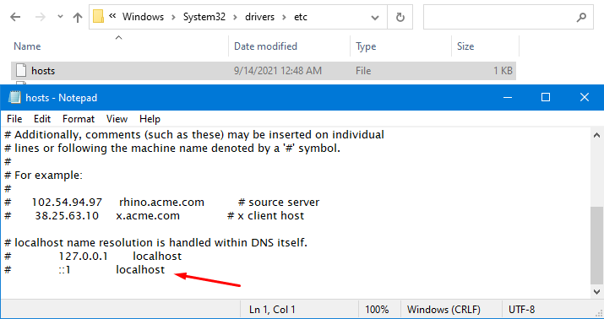The width and height of the screenshot is (604, 319).
Task: Open Notepad File menu
Action: [x=14, y=119]
